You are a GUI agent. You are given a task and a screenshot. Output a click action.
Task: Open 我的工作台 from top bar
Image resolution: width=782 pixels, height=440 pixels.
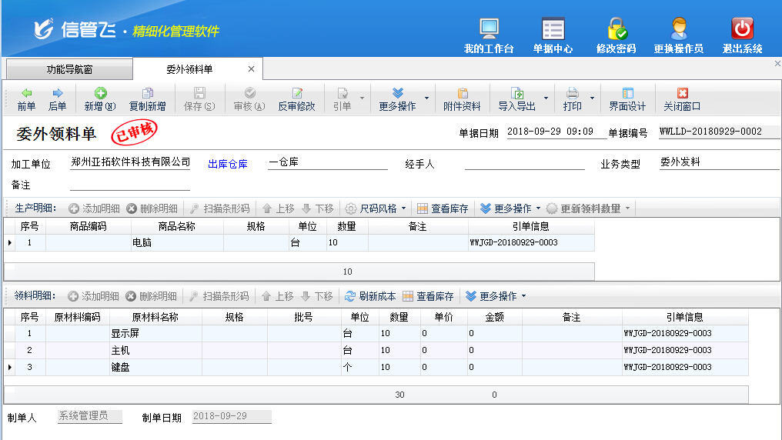click(x=489, y=35)
